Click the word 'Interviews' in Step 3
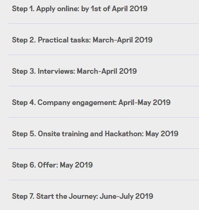The width and height of the screenshot is (199, 210). pyautogui.click(x=57, y=71)
